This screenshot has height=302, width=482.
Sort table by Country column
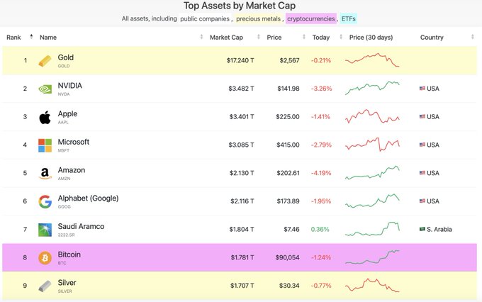click(432, 36)
